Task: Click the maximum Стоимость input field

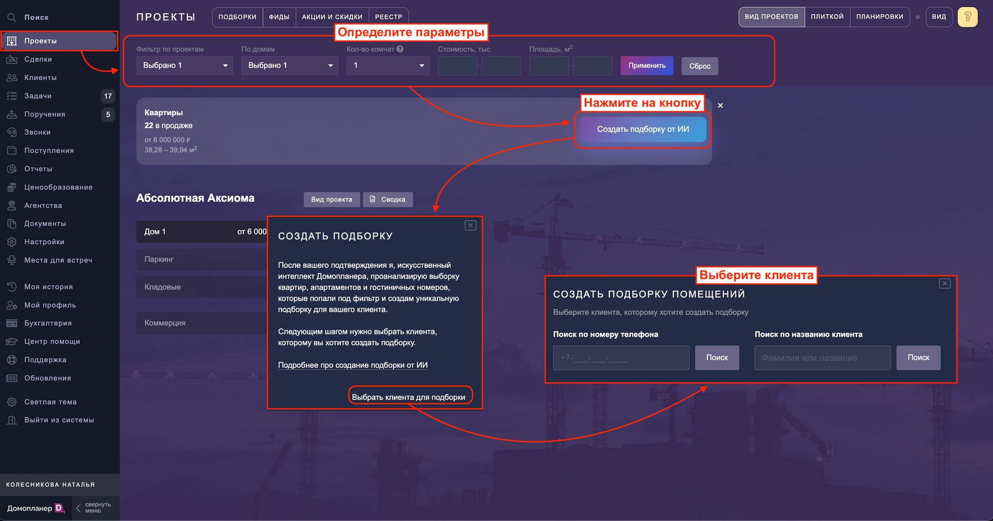Action: 501,66
